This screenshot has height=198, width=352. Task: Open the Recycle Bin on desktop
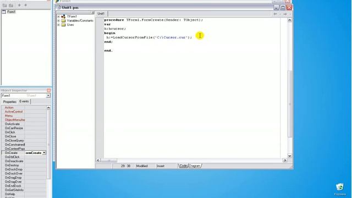point(340,189)
